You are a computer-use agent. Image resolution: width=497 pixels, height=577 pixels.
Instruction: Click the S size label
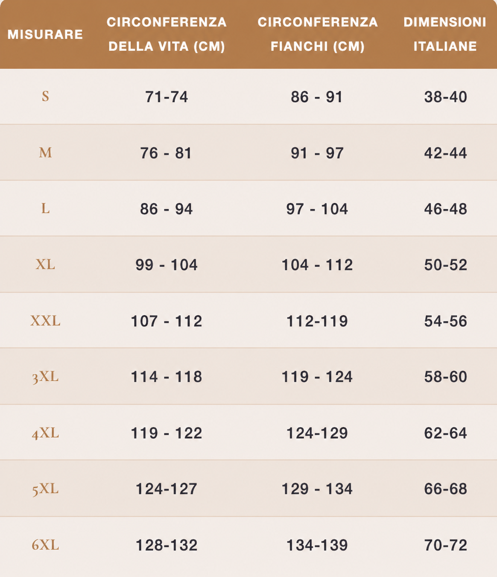coord(45,97)
